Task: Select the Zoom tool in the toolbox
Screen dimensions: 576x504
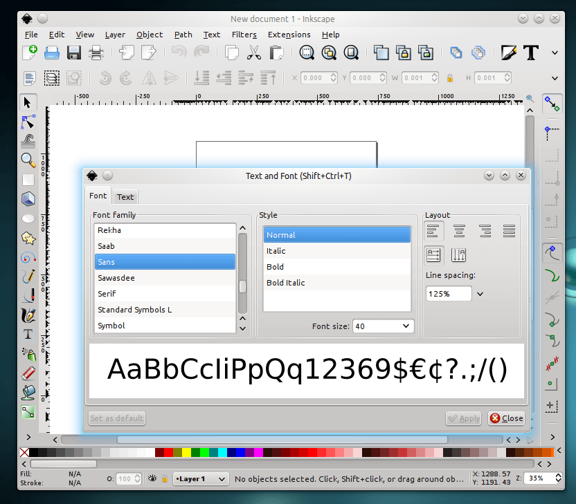Action: (28, 160)
